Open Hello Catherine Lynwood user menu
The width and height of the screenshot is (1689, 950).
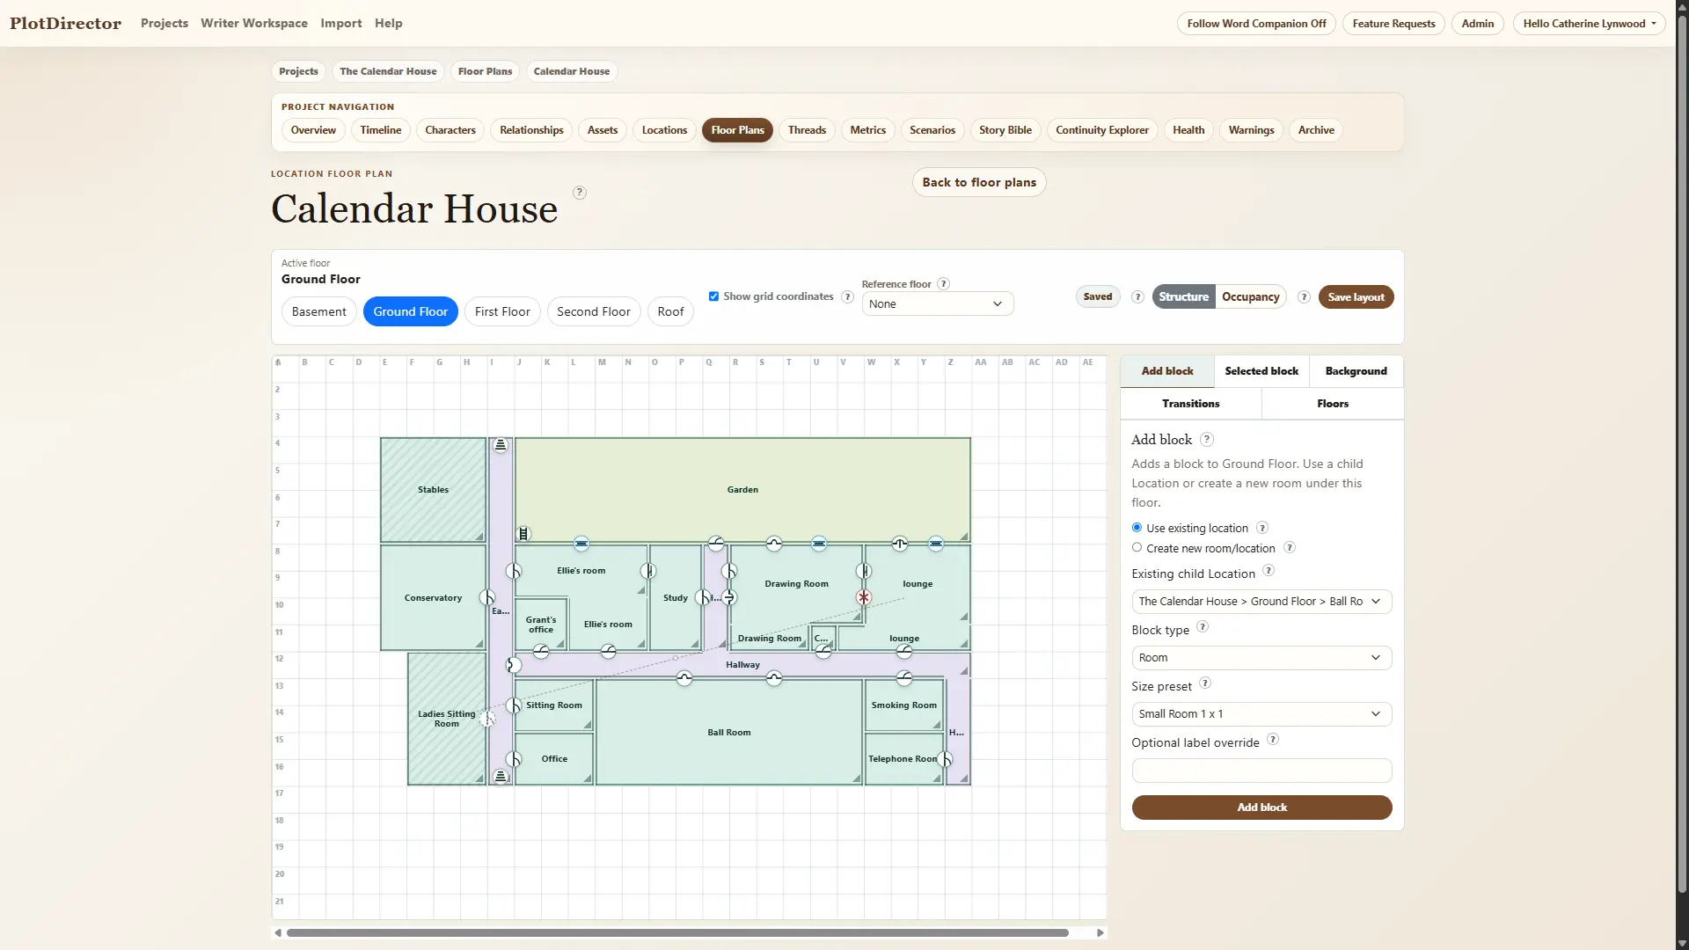click(x=1589, y=24)
